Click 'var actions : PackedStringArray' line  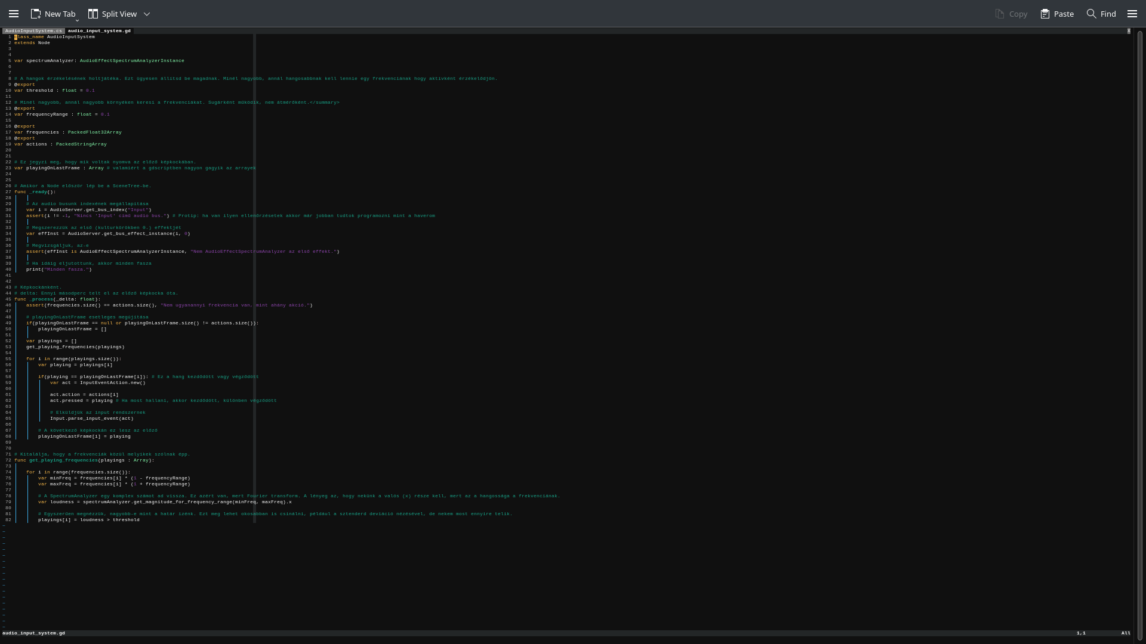pyautogui.click(x=60, y=144)
